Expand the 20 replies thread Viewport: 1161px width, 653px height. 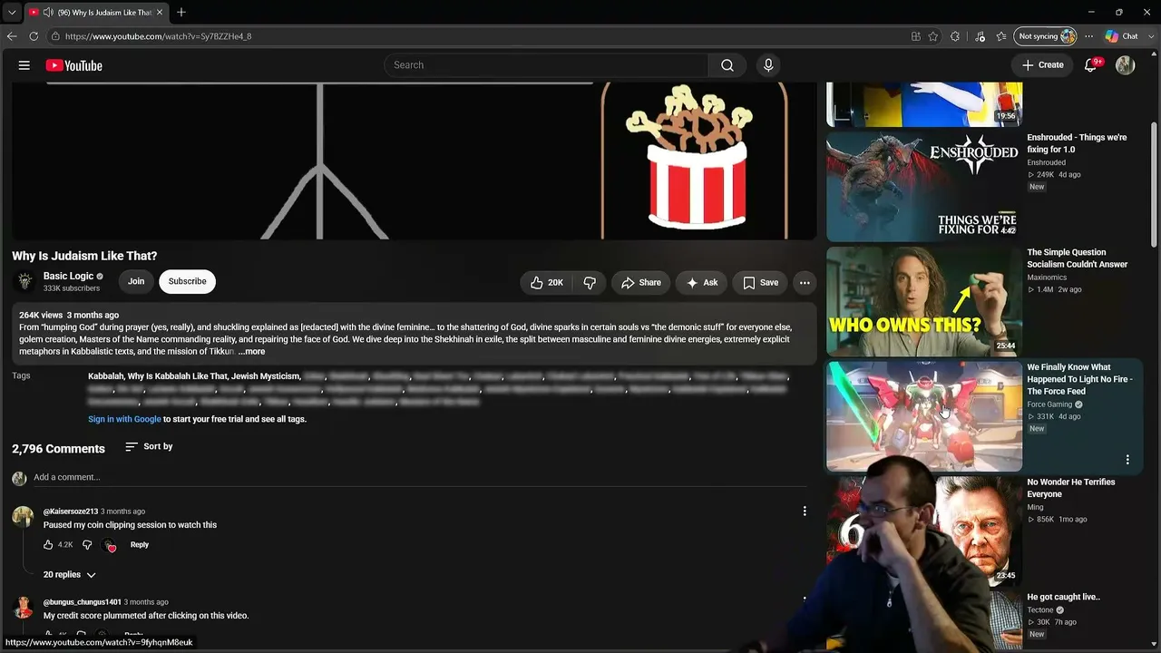(70, 575)
